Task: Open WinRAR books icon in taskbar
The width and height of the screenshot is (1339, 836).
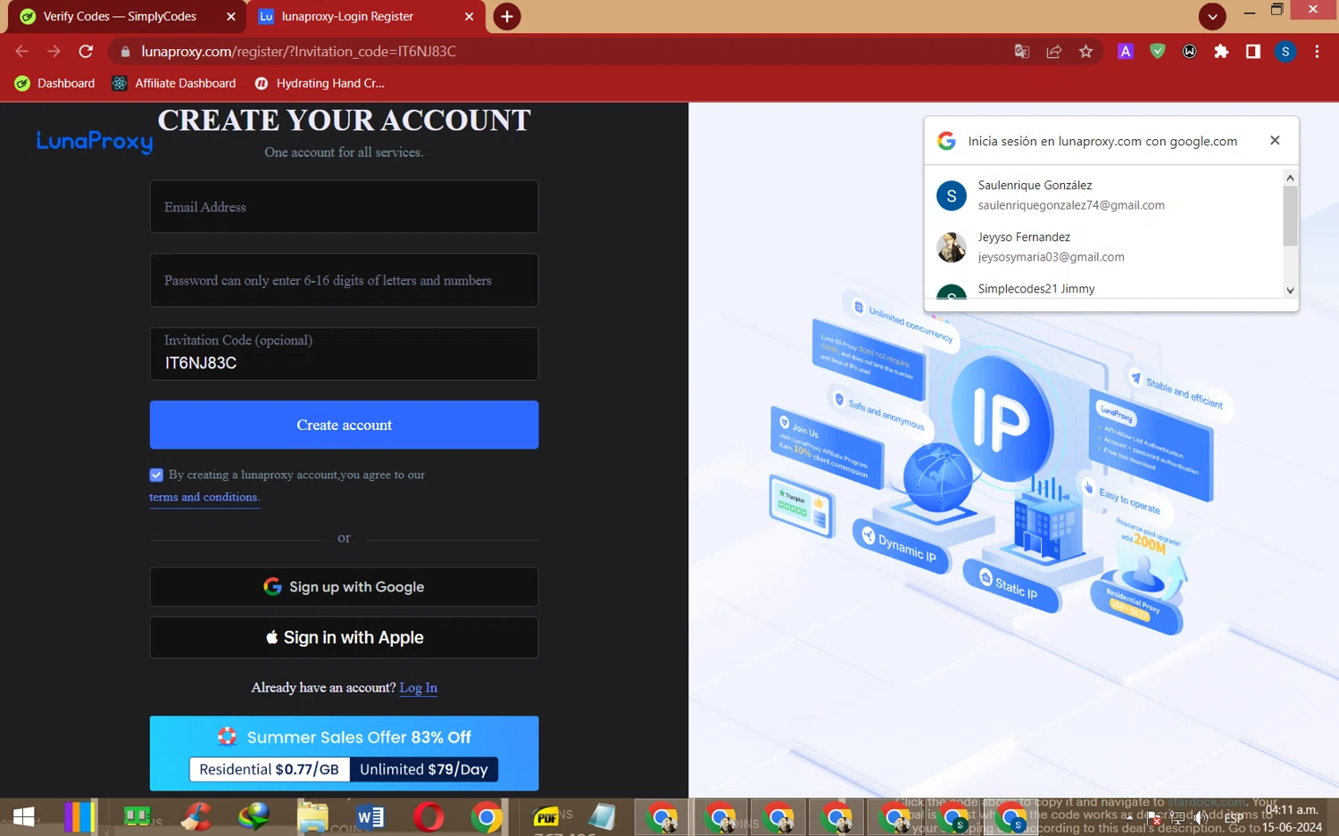Action: 79,816
